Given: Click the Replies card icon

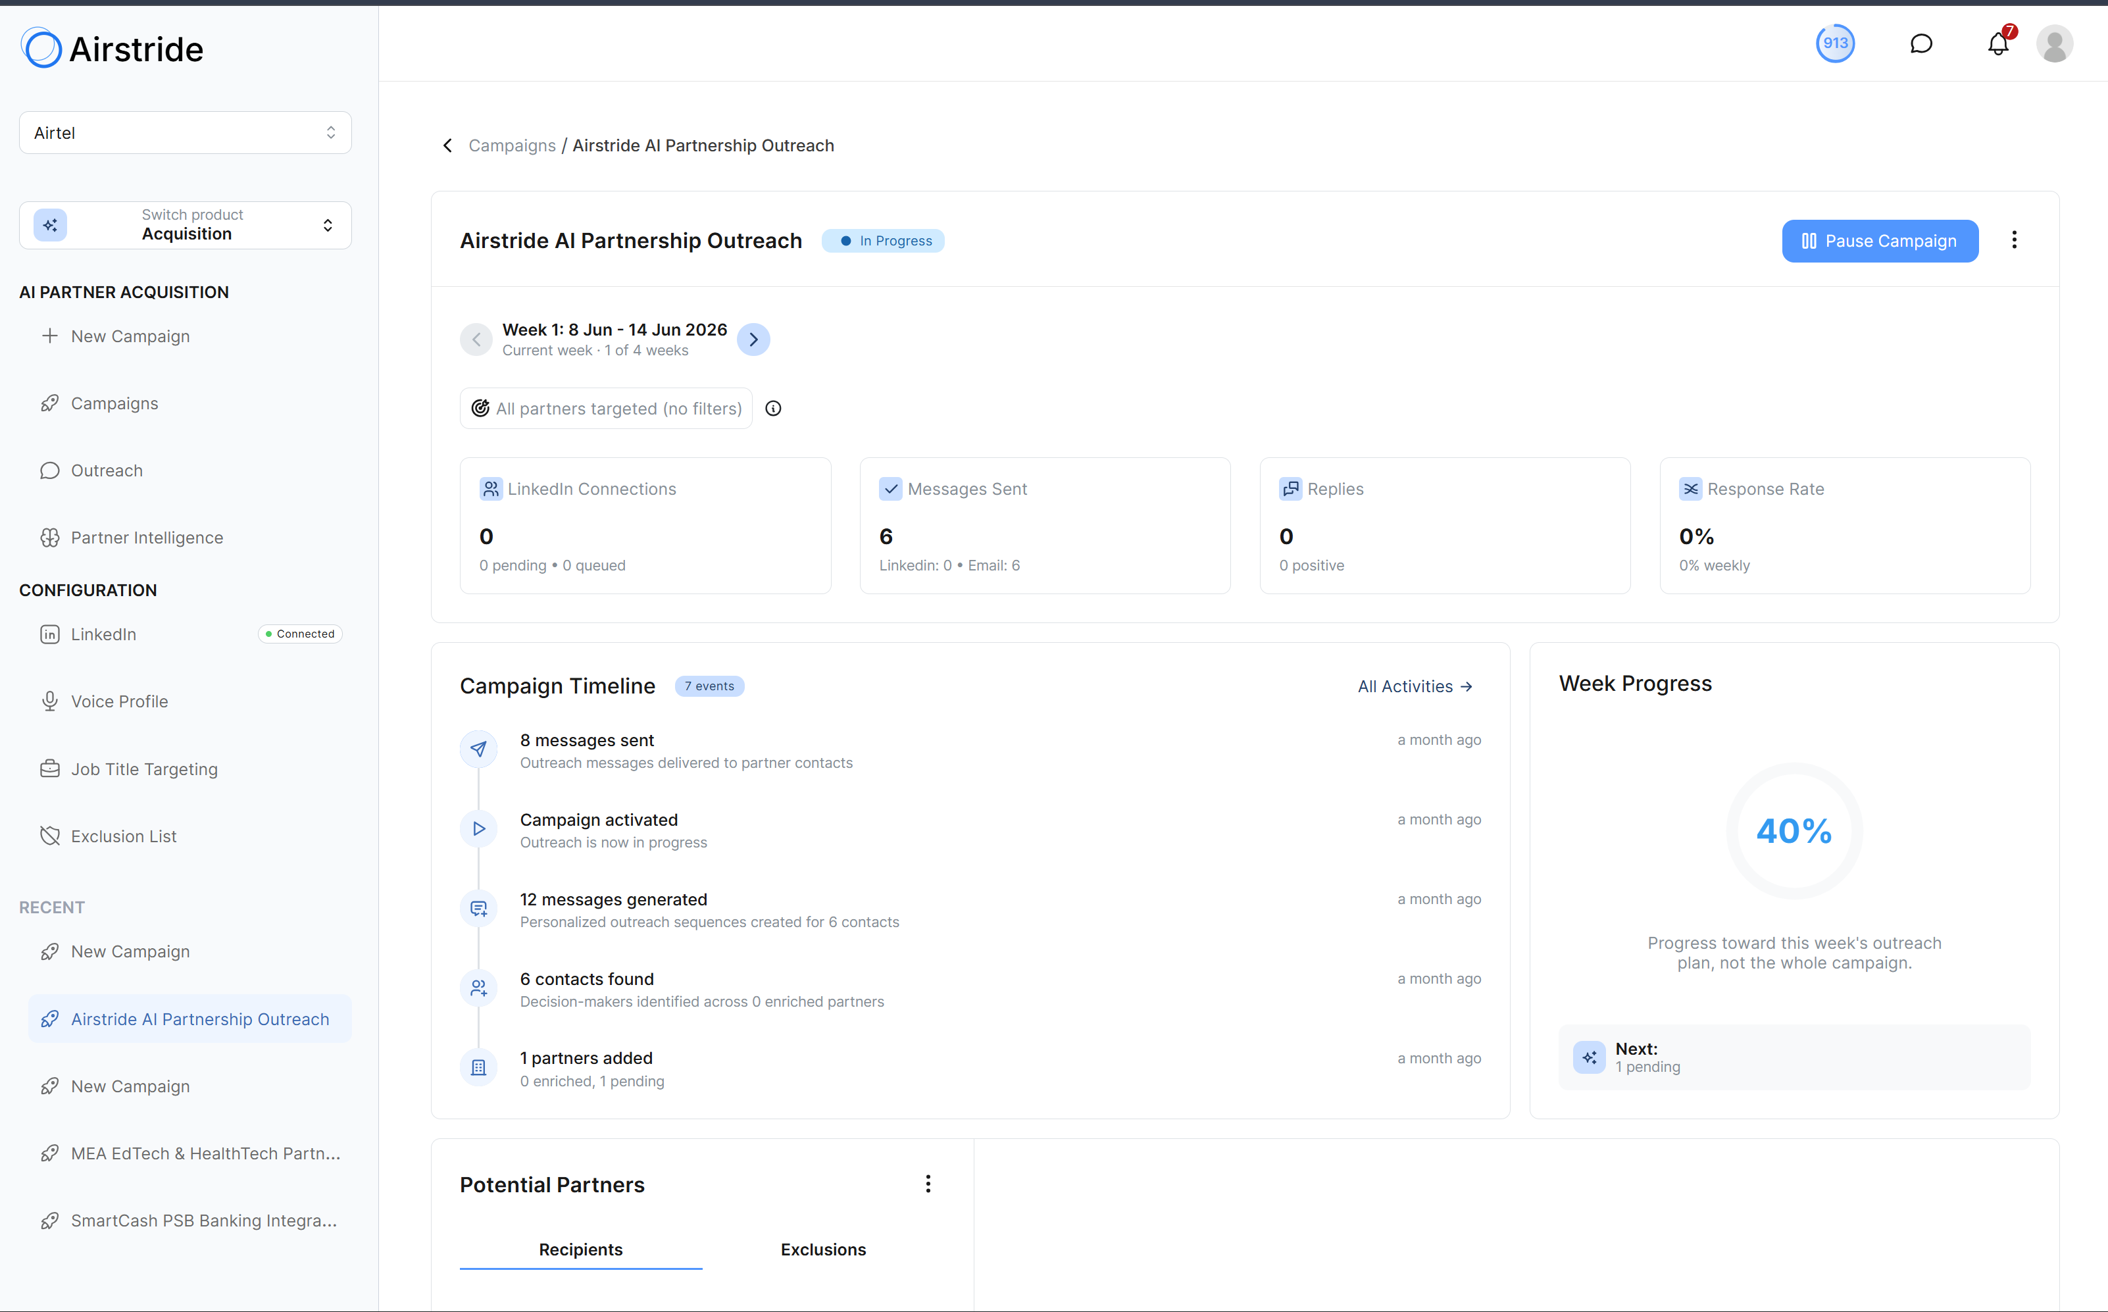Looking at the screenshot, I should pyautogui.click(x=1291, y=490).
